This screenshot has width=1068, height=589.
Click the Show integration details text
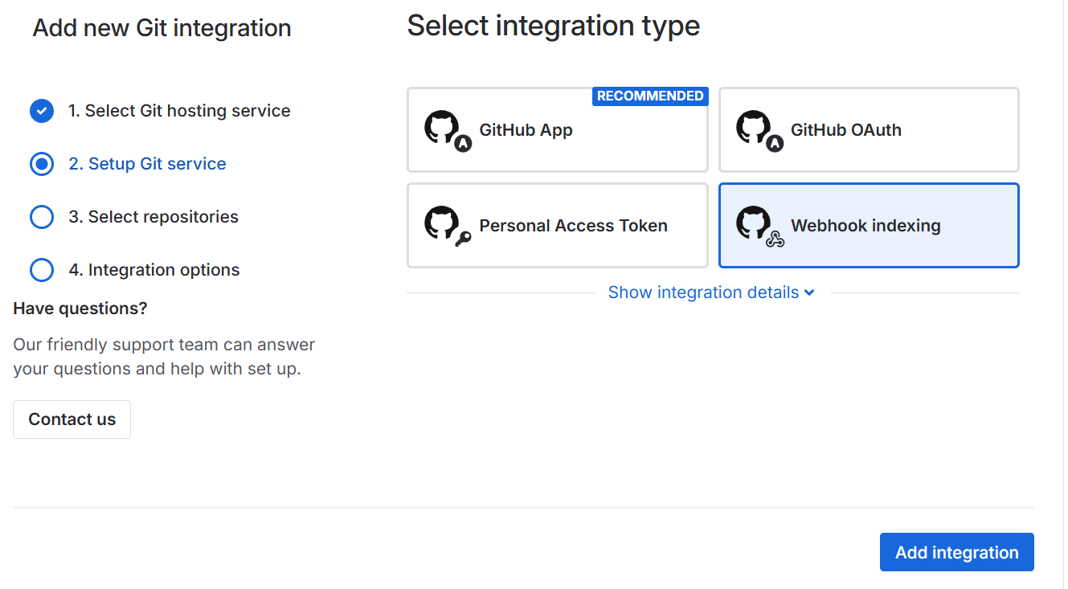[x=703, y=292]
